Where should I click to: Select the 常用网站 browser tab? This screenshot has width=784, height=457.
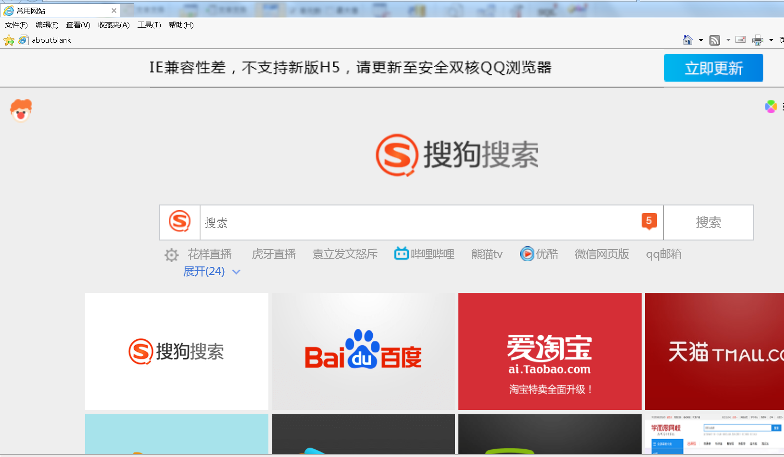point(60,11)
